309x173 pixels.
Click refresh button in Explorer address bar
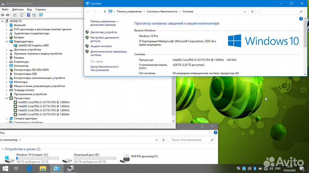(x=164, y=140)
